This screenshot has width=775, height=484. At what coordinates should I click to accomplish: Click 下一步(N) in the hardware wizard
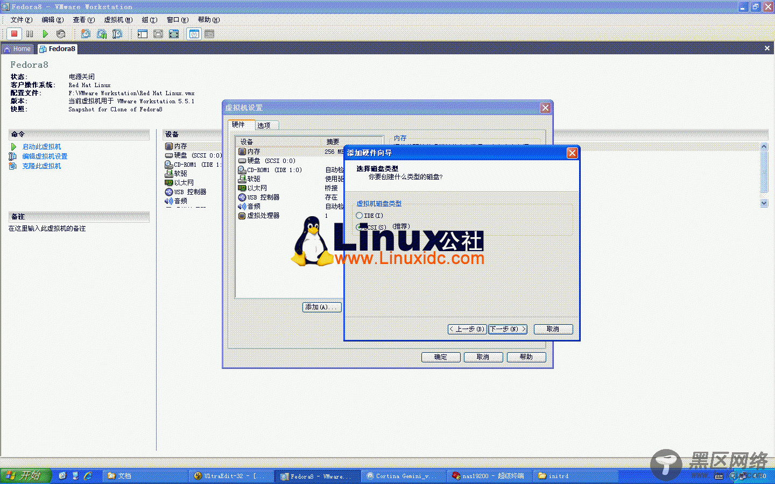click(508, 329)
